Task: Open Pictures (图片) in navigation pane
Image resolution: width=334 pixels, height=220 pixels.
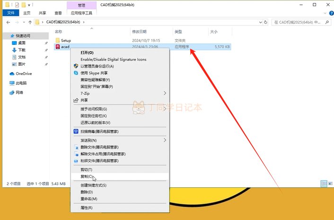Action: coord(21,64)
